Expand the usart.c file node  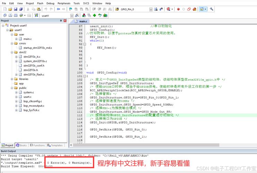point(16,97)
